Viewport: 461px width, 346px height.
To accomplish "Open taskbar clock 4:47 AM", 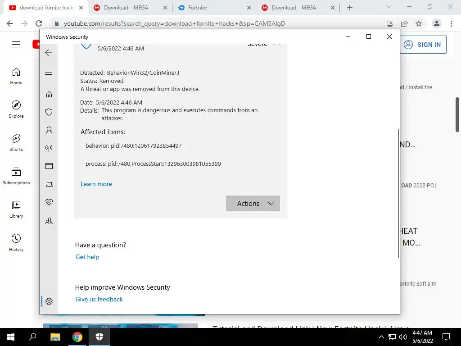I will click(x=422, y=337).
